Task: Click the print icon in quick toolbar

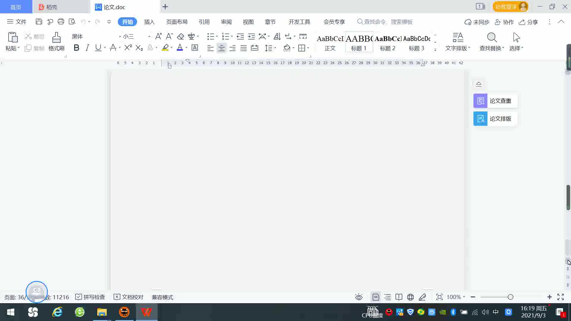Action: [61, 22]
